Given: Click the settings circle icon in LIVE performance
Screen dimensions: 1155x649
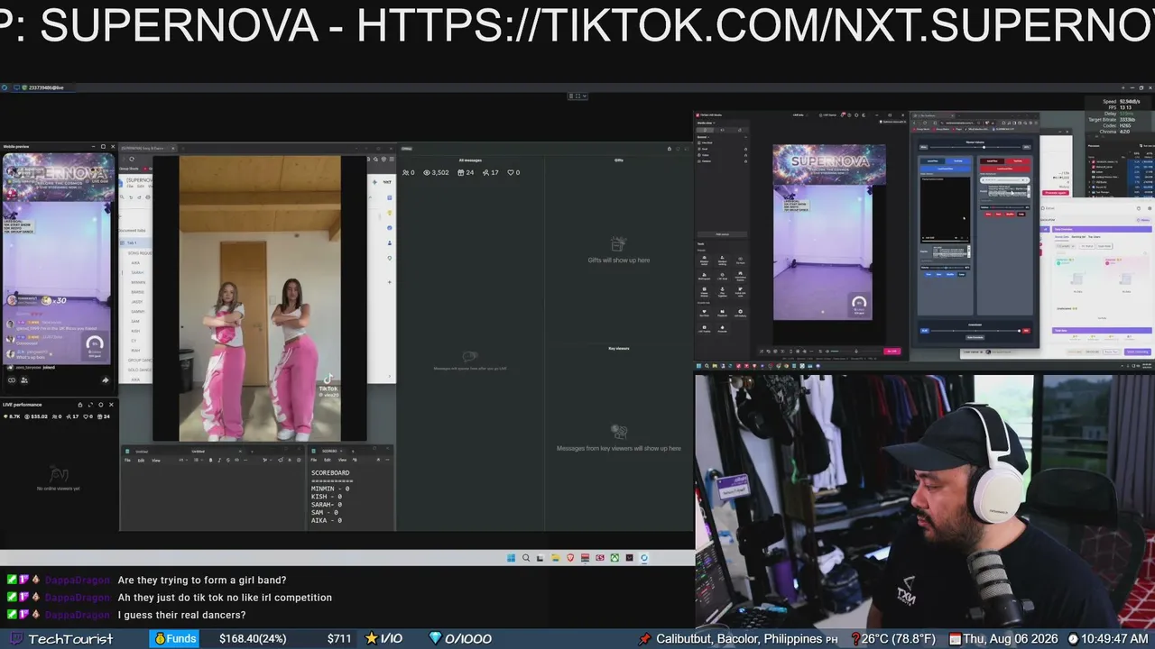Looking at the screenshot, I should coord(101,405).
